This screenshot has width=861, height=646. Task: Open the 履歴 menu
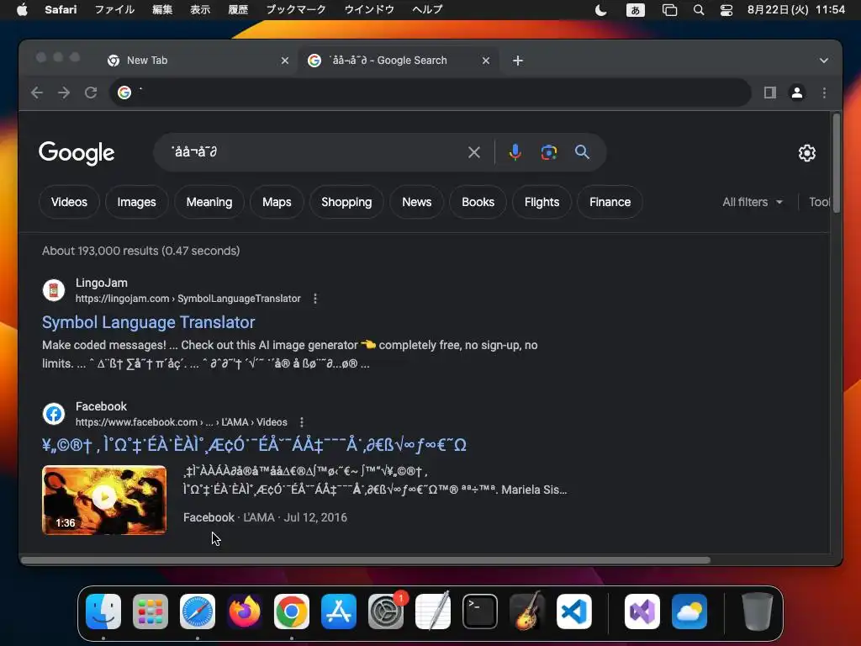pos(238,9)
